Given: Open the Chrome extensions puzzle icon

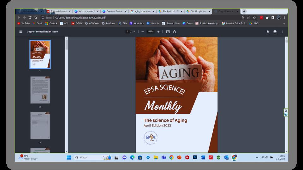Looking at the screenshot, I should click(x=267, y=18).
